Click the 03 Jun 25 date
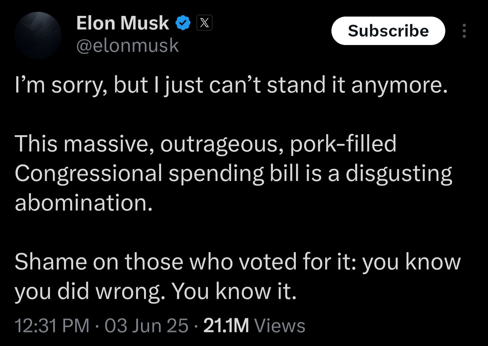The image size is (488, 346). 146,325
